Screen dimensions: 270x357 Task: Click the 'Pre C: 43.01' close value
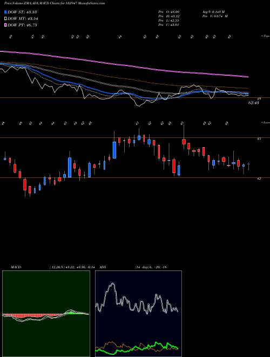168,25
